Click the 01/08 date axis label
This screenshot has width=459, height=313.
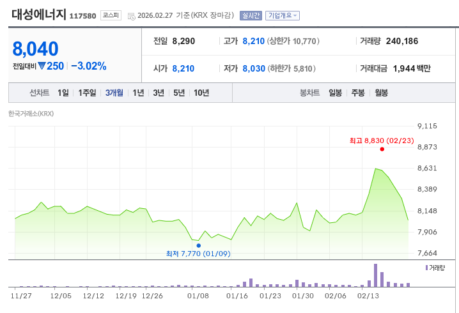pyautogui.click(x=198, y=296)
